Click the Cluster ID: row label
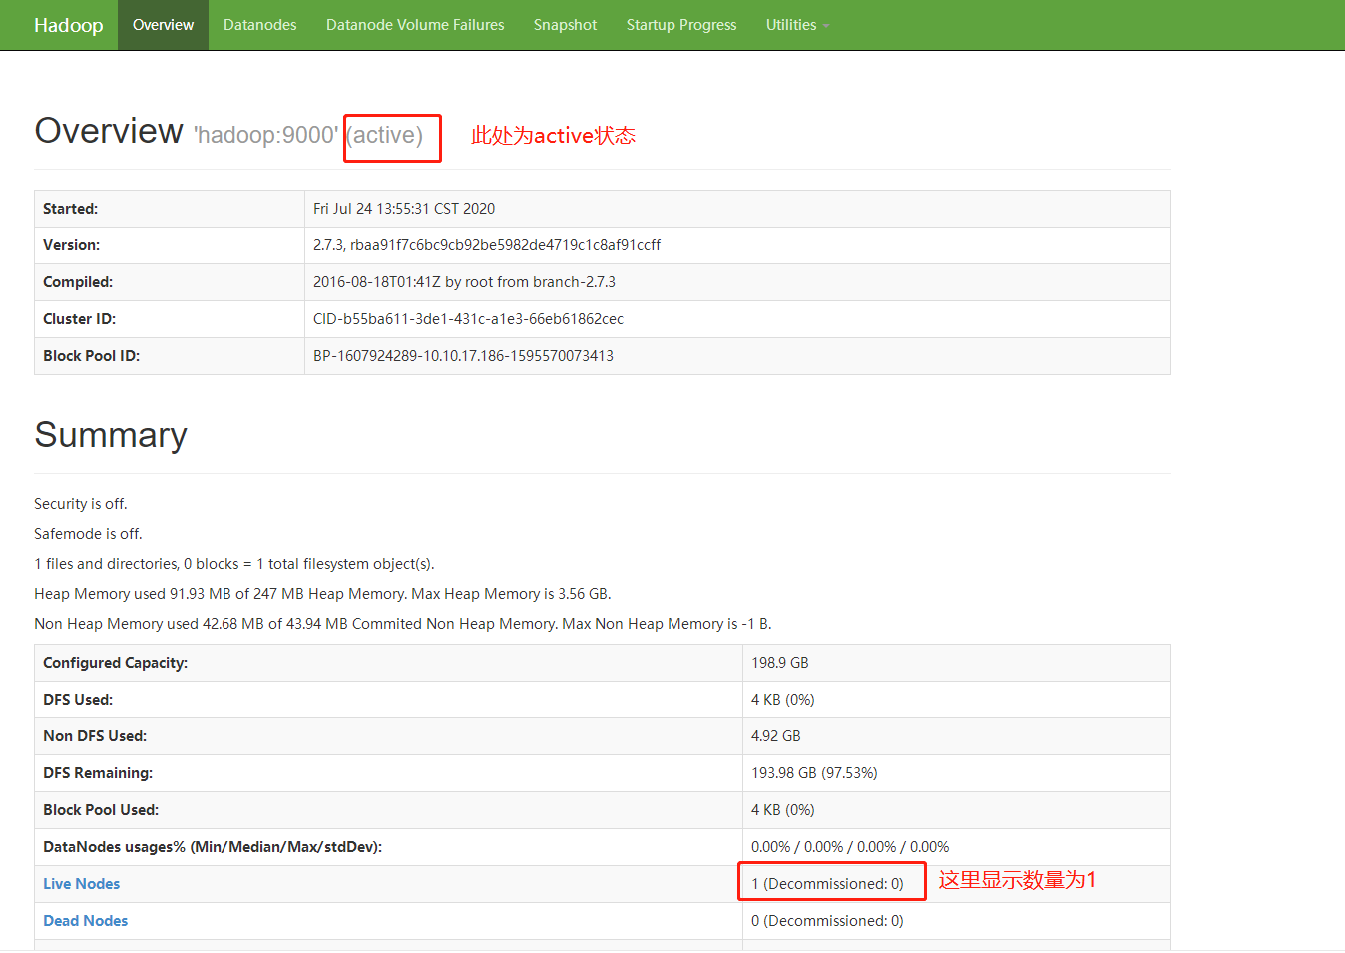 [79, 319]
